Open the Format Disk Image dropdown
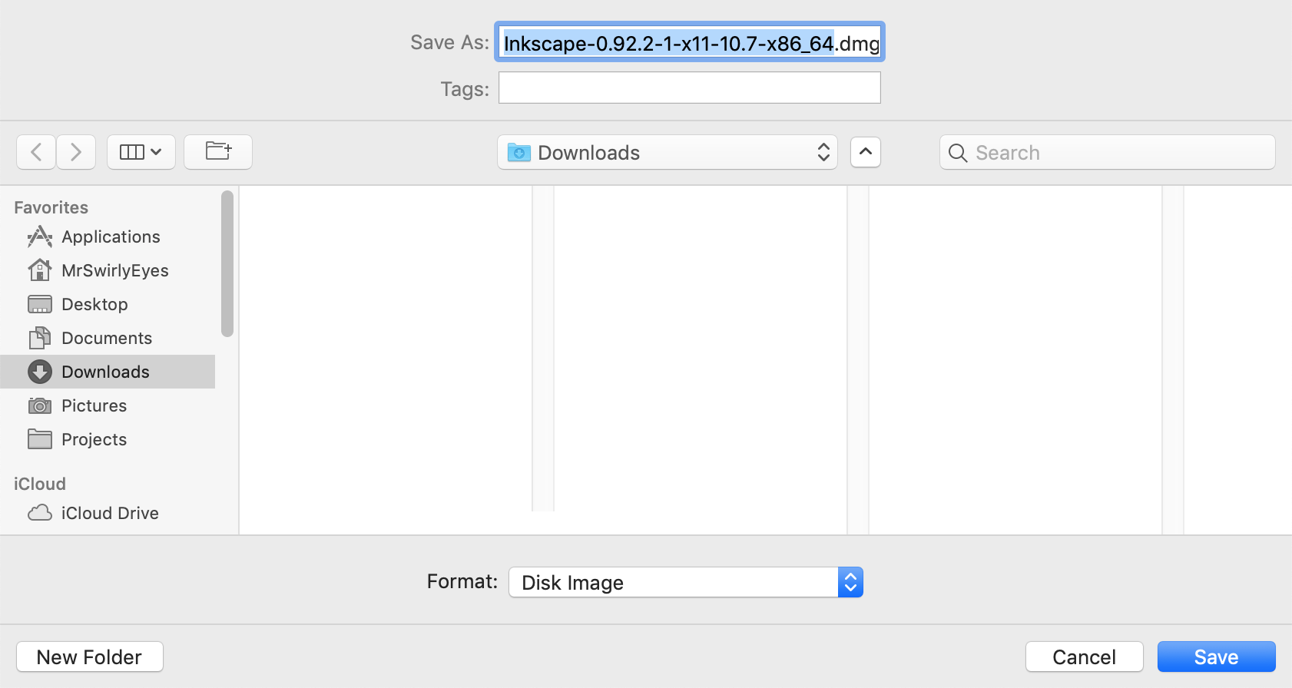 (x=685, y=582)
